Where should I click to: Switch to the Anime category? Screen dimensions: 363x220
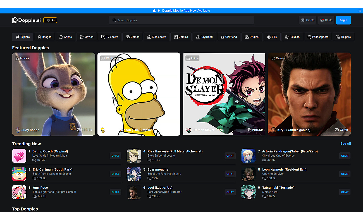click(66, 37)
